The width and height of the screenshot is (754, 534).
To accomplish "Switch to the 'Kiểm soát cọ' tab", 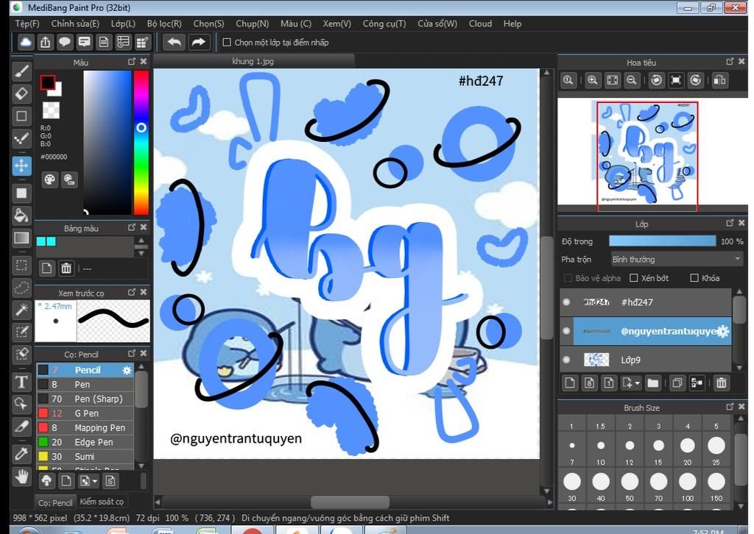I will click(x=102, y=502).
